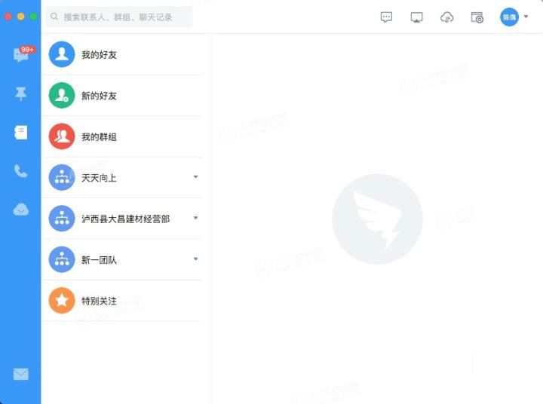Open the cloud drive icon in sidebar

20,210
